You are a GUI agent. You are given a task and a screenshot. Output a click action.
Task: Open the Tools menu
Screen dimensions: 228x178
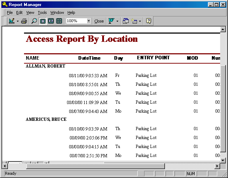click(42, 13)
